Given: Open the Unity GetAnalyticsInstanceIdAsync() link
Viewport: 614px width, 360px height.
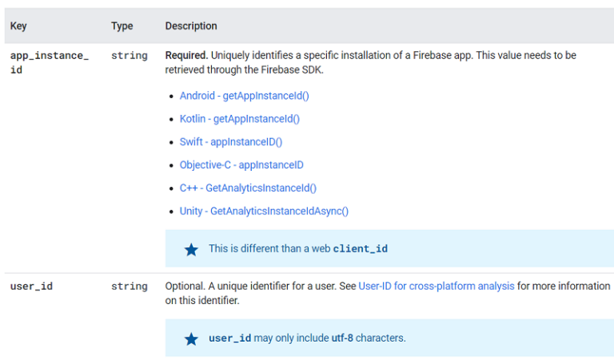Looking at the screenshot, I should point(264,212).
